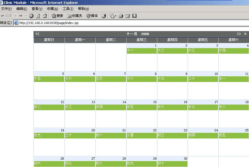Select the 廿四 bar on day 14
Image resolution: width=249 pixels, height=167 pixels.
click(111, 107)
